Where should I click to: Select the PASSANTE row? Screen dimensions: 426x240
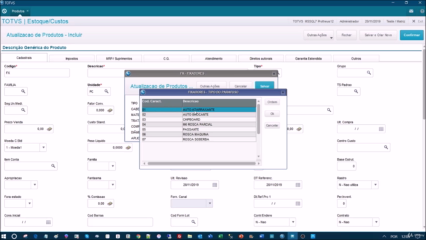tap(199, 129)
